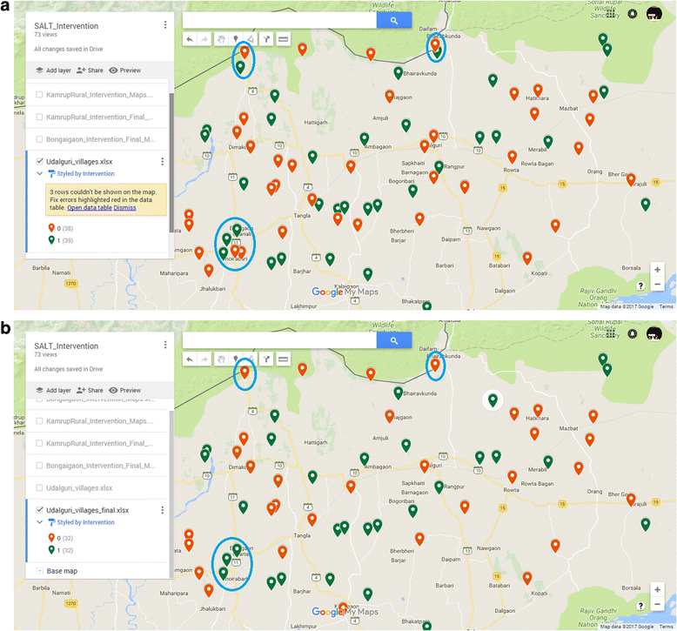Screen dimensions: 677x631
Task: Dismiss the rows error warning
Action: [x=124, y=208]
